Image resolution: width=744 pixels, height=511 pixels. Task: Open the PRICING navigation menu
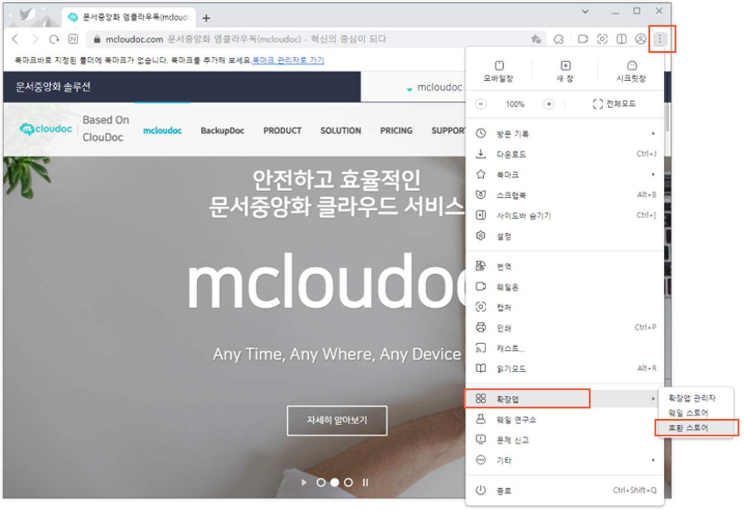tap(396, 131)
